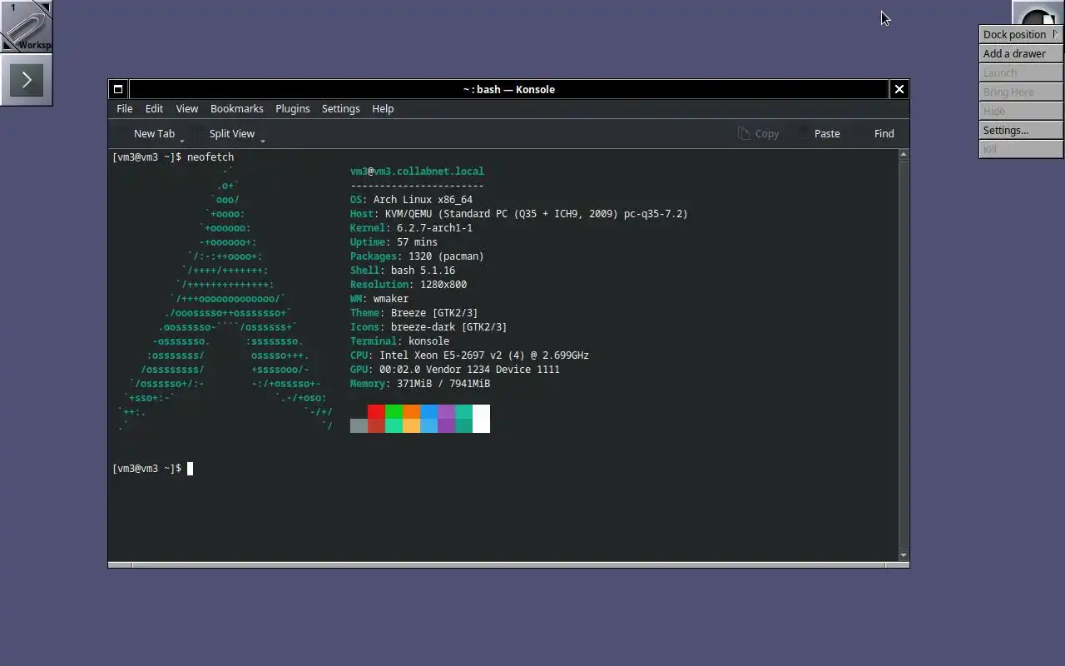The width and height of the screenshot is (1065, 666).
Task: Click the "Icons: breeze-dark [GTK2/3]" line
Action: (x=428, y=327)
